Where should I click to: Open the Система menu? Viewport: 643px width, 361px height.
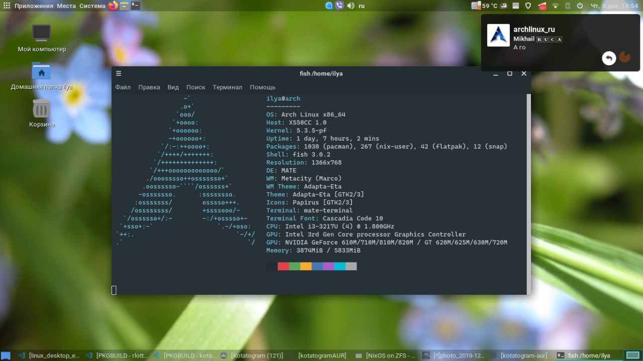click(x=92, y=6)
